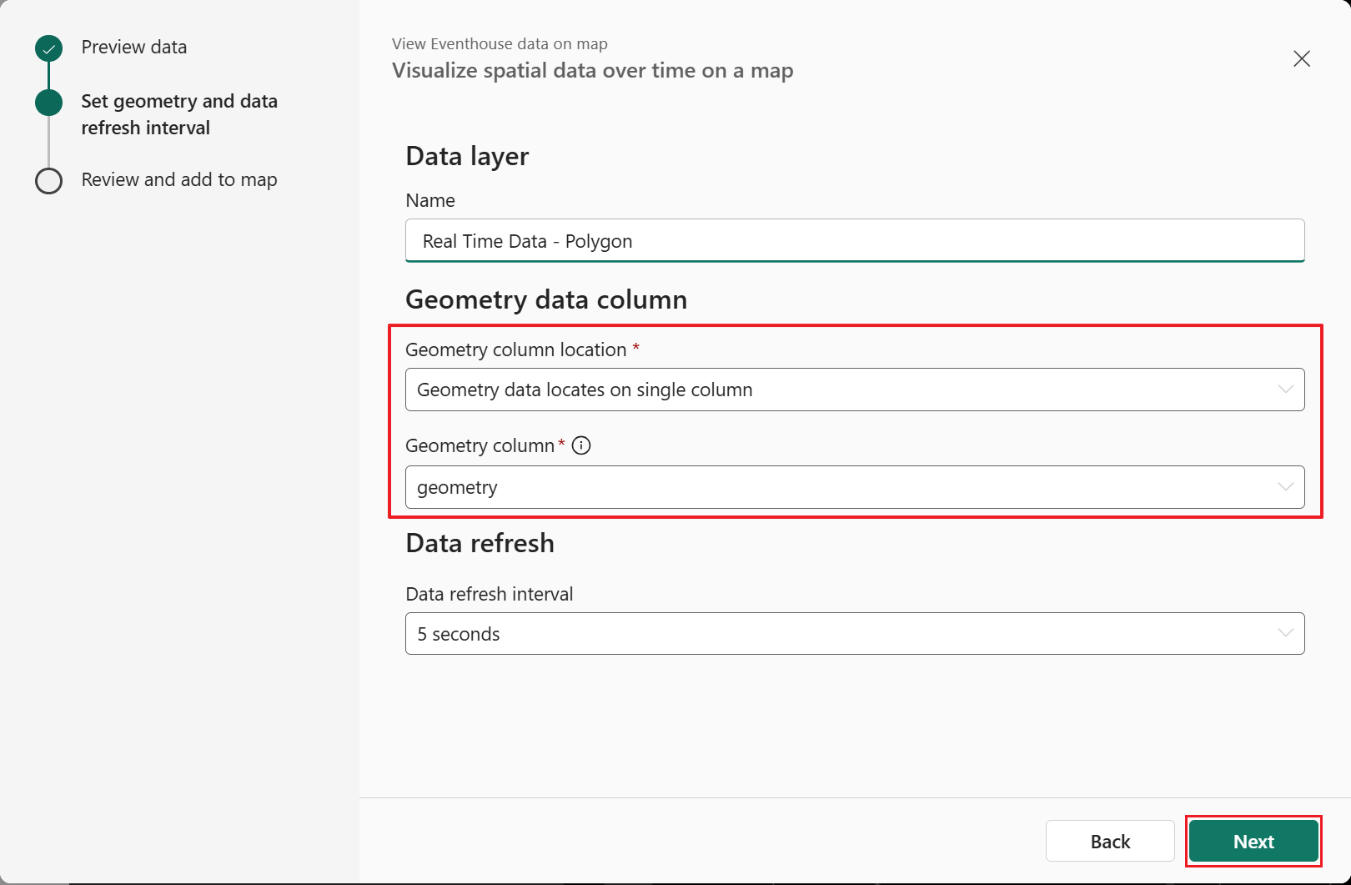
Task: Select the Set geometry and data refresh interval step
Action: (x=179, y=114)
